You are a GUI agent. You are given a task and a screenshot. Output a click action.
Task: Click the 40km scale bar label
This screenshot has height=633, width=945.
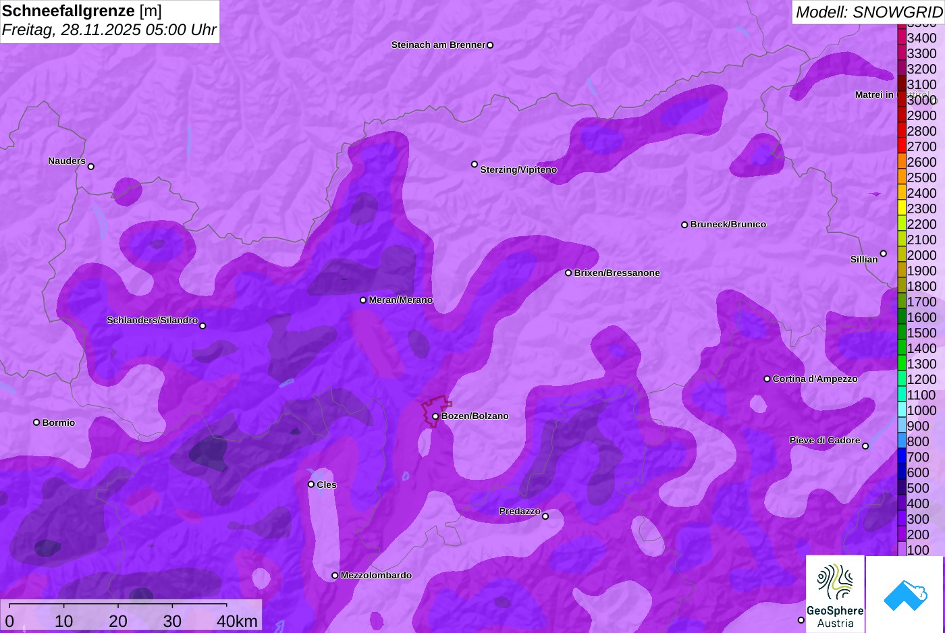(238, 621)
